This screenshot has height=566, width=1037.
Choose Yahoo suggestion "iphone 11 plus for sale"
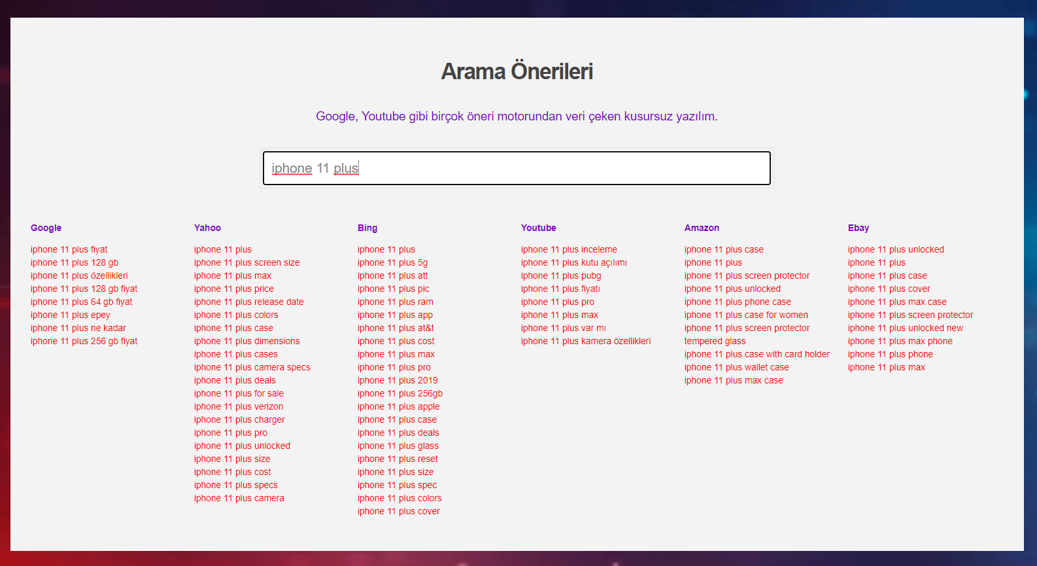click(239, 393)
